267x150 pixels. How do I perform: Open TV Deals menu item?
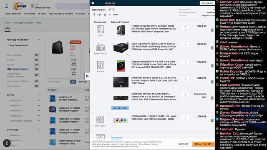[x=42, y=14]
